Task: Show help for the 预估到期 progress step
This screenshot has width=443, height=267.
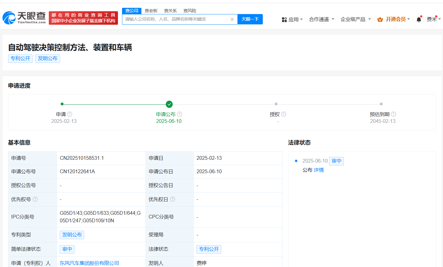Action: (394, 114)
